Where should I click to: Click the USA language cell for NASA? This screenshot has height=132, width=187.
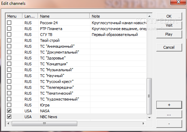click(x=28, y=111)
